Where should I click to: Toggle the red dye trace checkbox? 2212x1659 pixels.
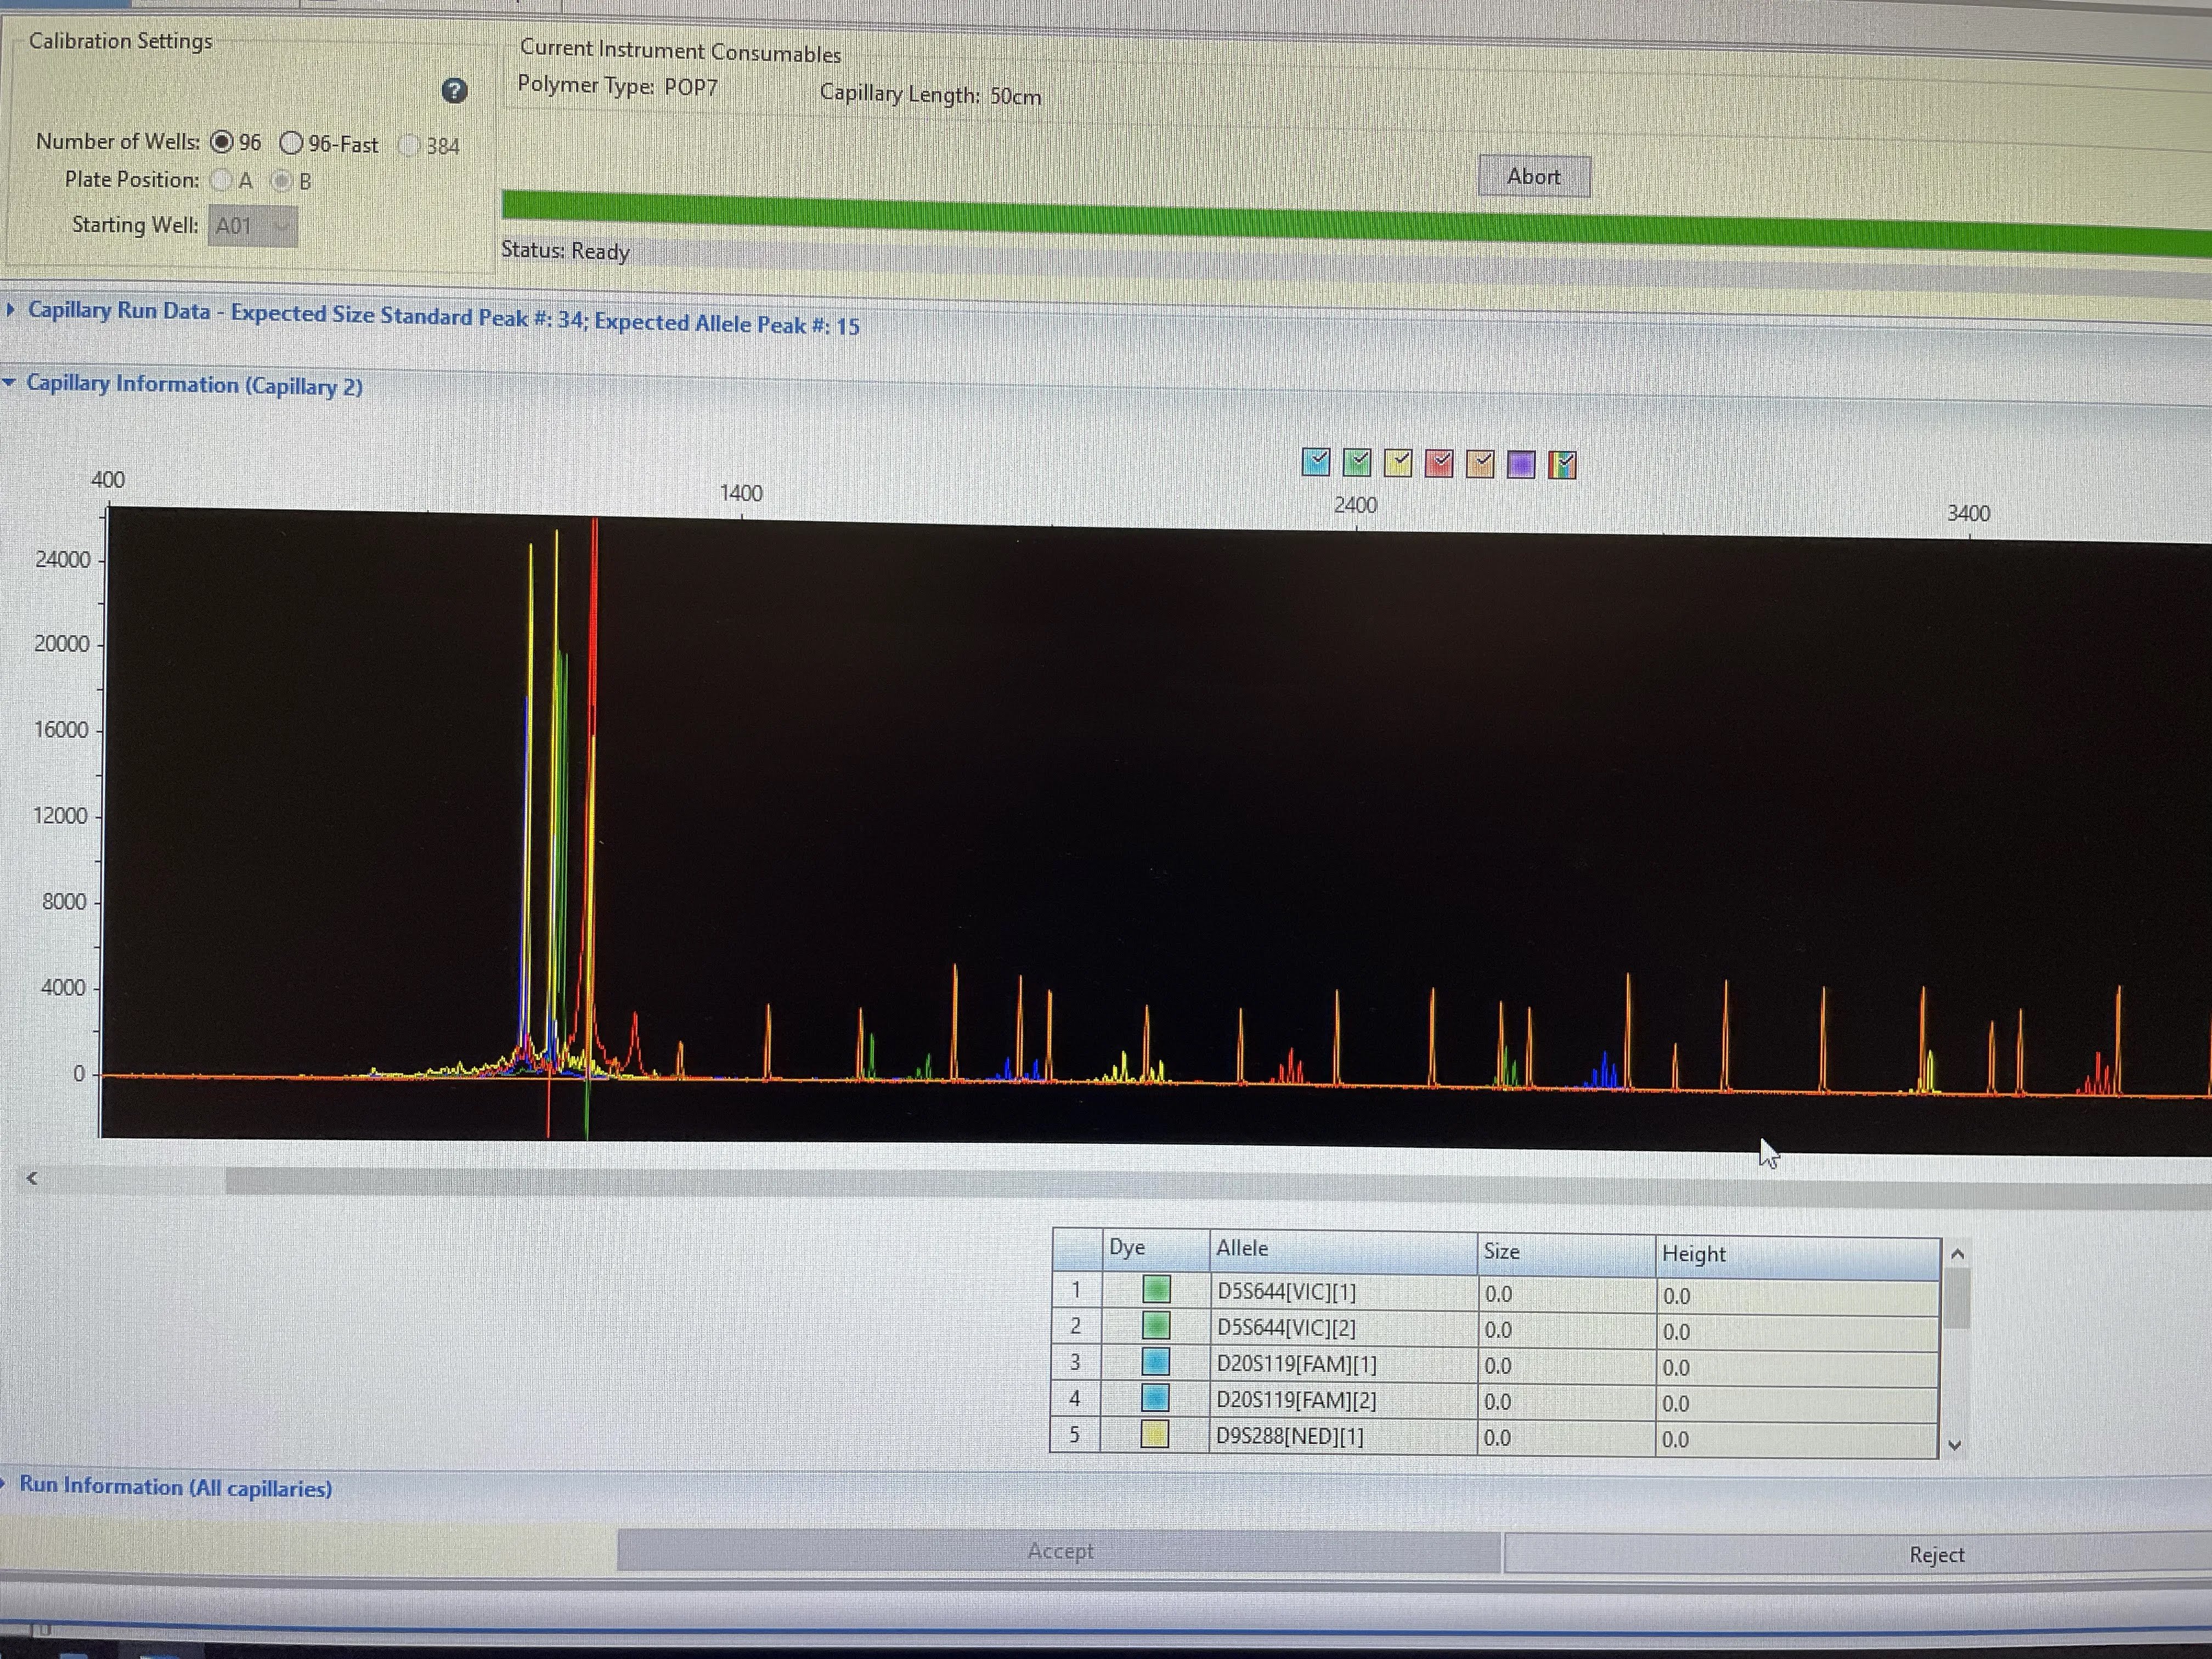[1439, 463]
